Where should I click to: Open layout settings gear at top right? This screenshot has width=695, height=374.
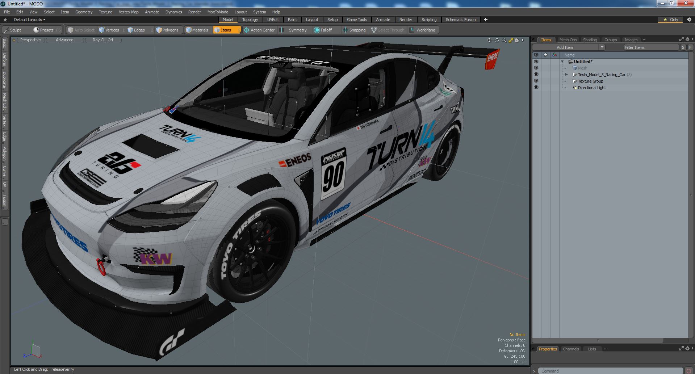[689, 20]
